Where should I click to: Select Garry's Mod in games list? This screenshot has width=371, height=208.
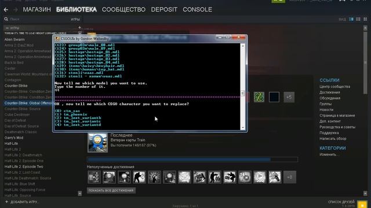(x=14, y=138)
